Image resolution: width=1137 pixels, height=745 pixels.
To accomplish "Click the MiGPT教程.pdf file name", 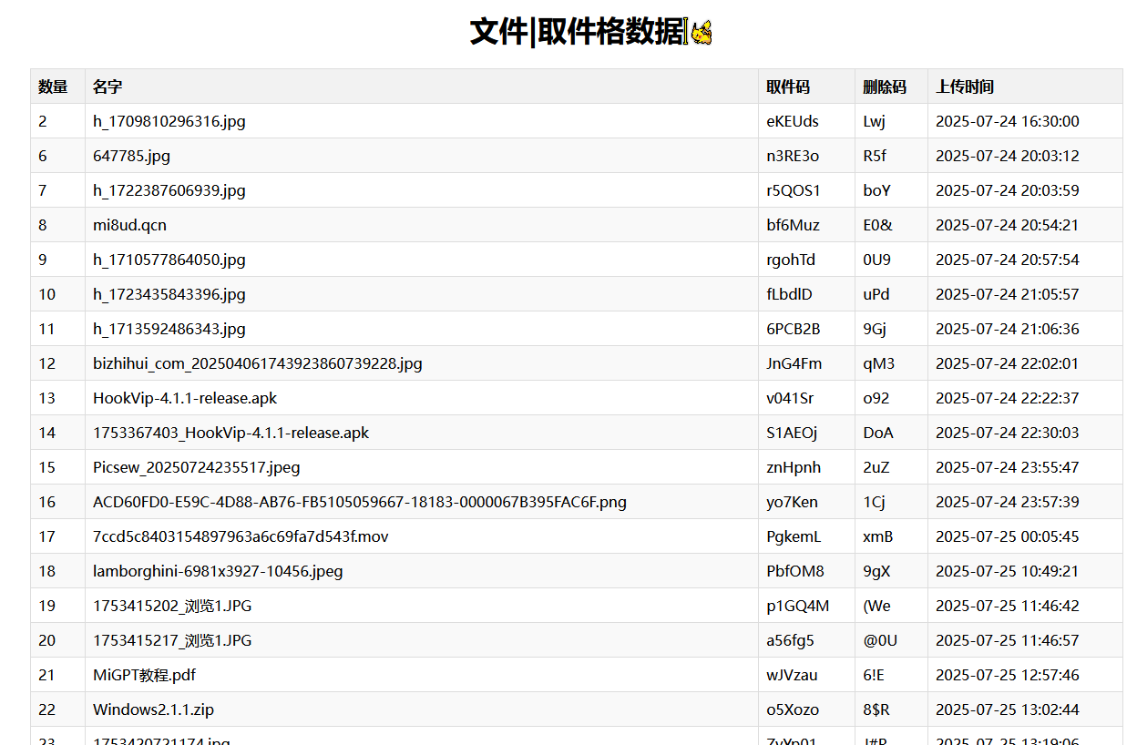I will (x=144, y=675).
